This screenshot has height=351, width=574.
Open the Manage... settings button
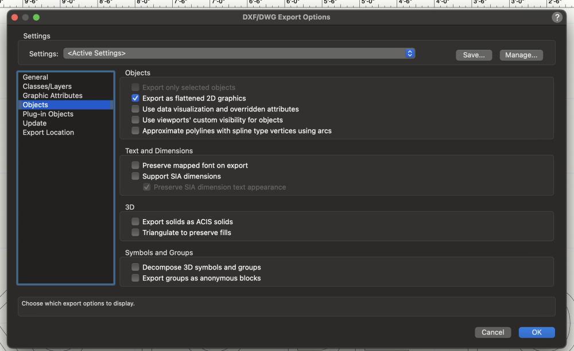pos(521,55)
